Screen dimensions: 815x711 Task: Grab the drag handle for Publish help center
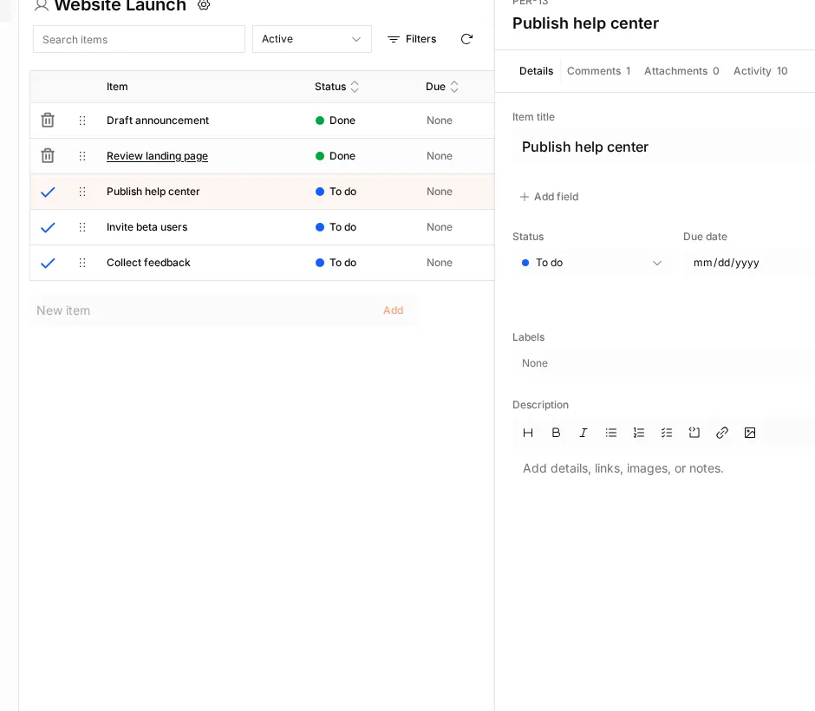[x=82, y=192]
